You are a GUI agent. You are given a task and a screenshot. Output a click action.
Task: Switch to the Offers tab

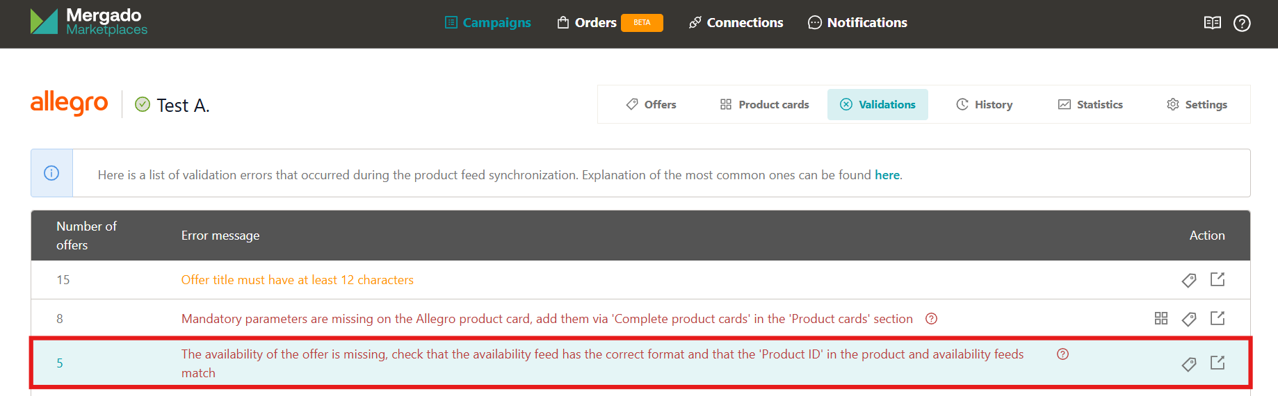652,105
